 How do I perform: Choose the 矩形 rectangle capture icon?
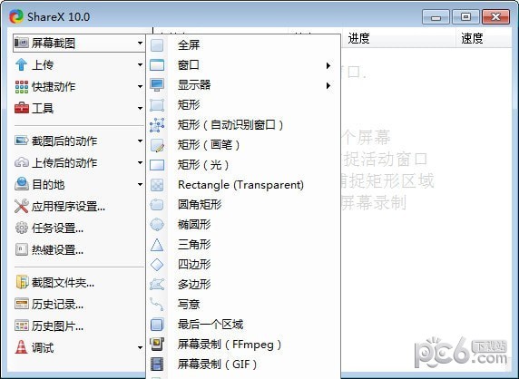tap(157, 105)
